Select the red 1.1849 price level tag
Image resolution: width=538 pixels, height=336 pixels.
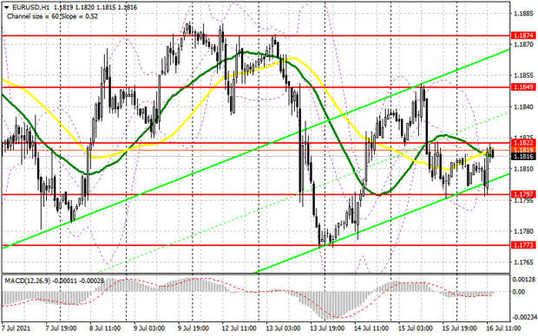pyautogui.click(x=523, y=87)
